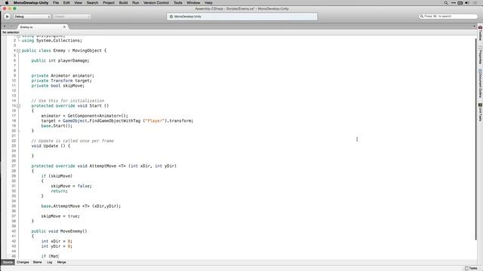
Task: Open the Debug configuration dropdown
Action: 32,17
